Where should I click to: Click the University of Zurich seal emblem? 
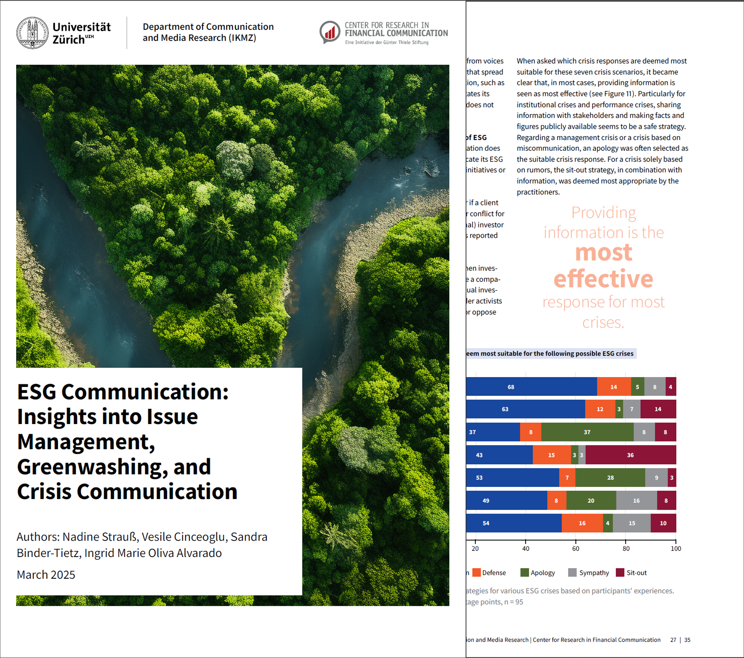[x=32, y=33]
